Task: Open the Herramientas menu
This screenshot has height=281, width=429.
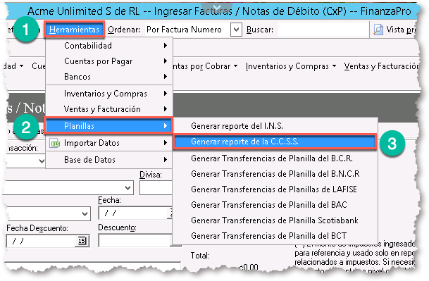Action: pyautogui.click(x=74, y=30)
